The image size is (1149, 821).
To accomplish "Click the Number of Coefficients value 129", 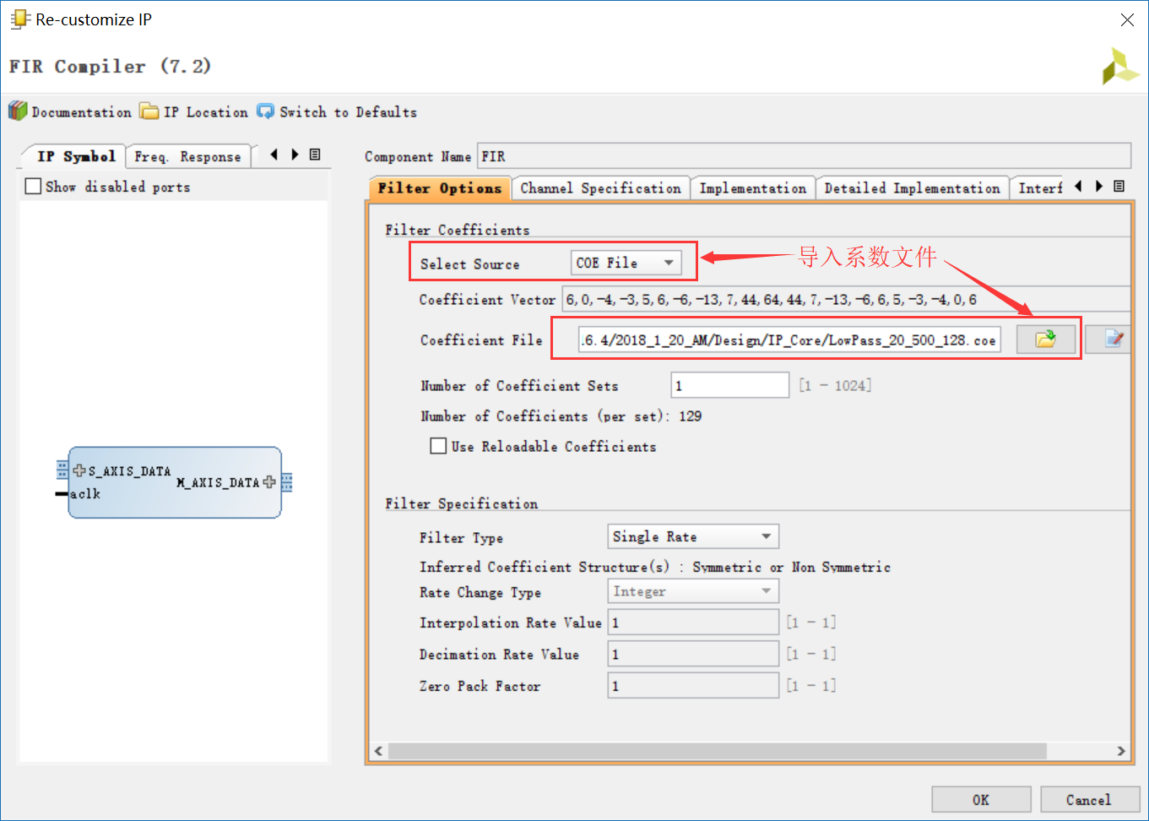I will (x=691, y=416).
